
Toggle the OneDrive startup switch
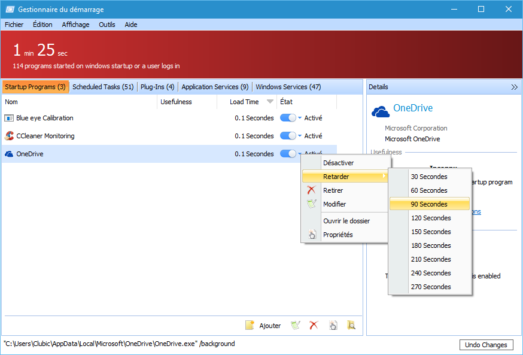point(288,154)
